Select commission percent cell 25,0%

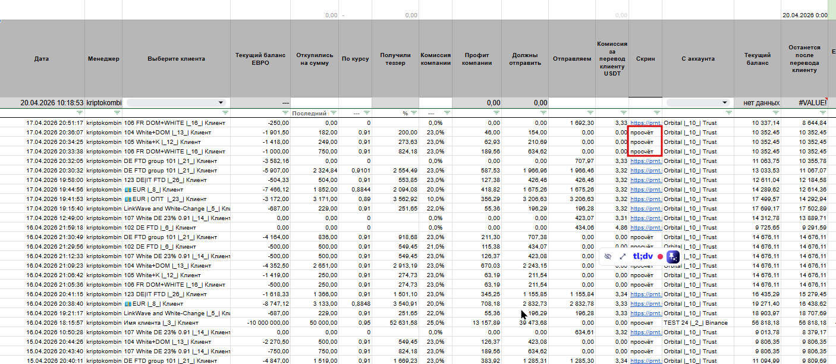coord(436,322)
